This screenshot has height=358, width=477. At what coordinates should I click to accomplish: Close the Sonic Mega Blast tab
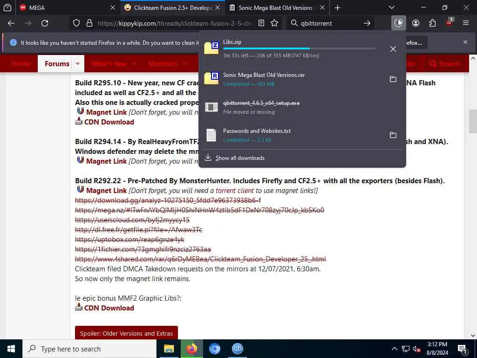pos(322,7)
